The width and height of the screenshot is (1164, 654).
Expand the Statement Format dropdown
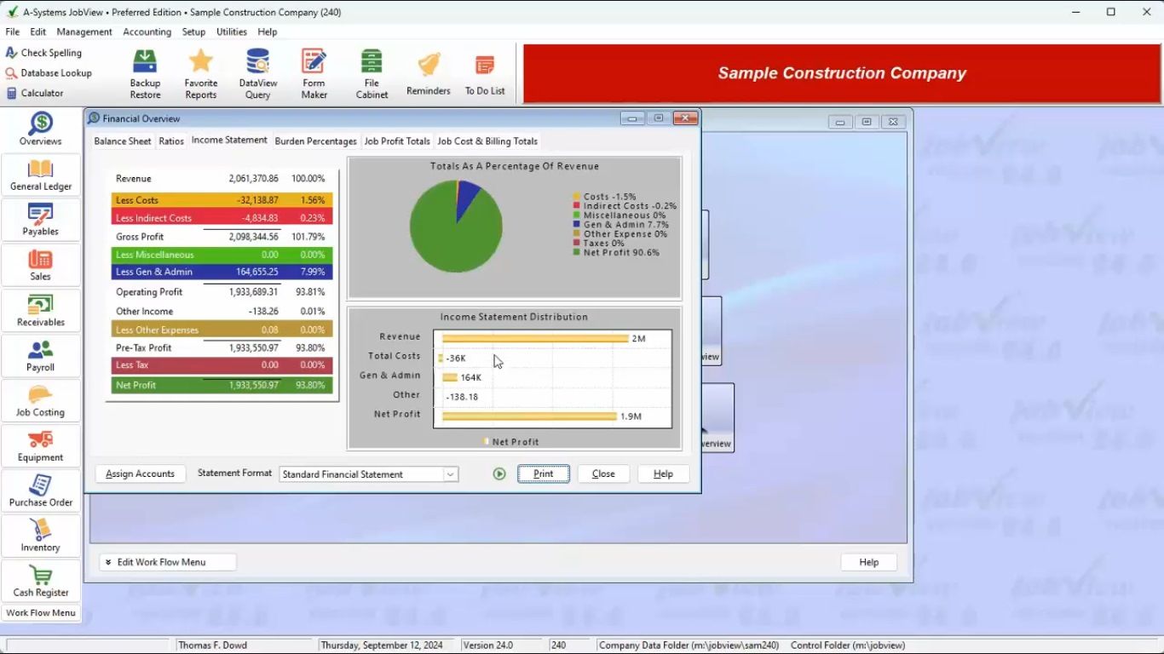pos(450,474)
